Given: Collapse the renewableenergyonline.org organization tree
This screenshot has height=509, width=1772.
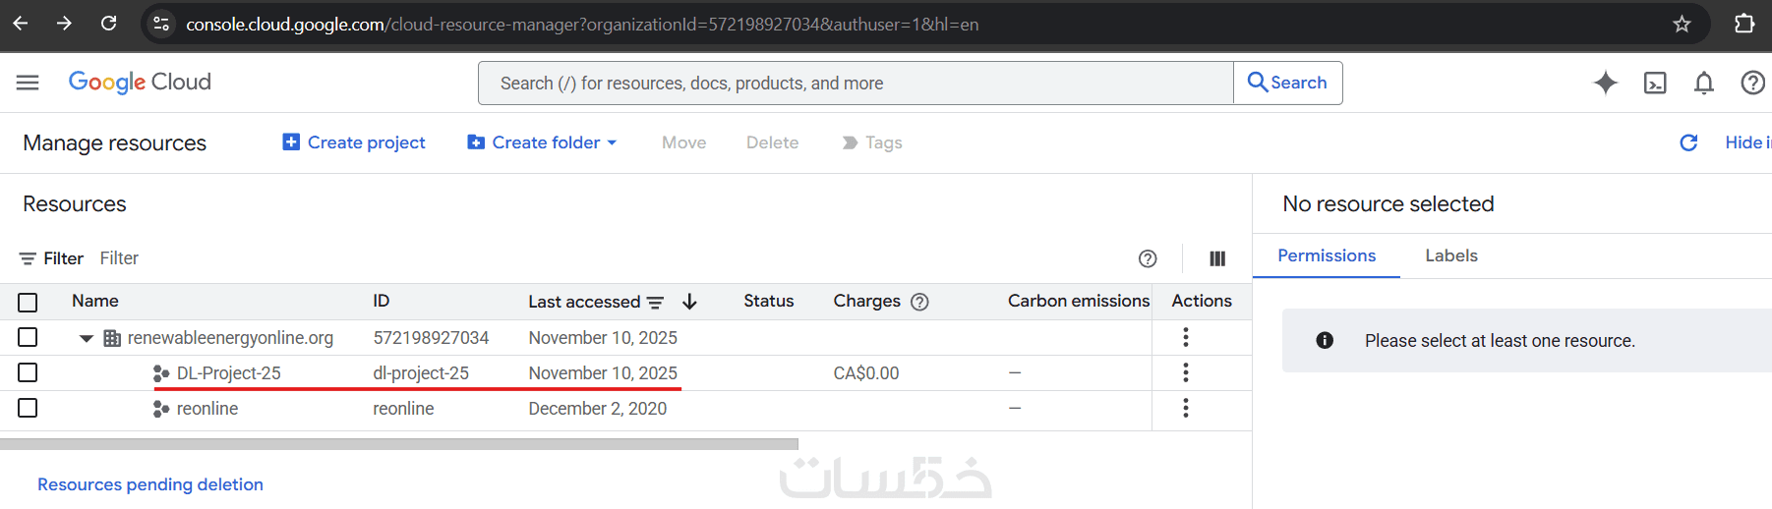Looking at the screenshot, I should (x=87, y=338).
